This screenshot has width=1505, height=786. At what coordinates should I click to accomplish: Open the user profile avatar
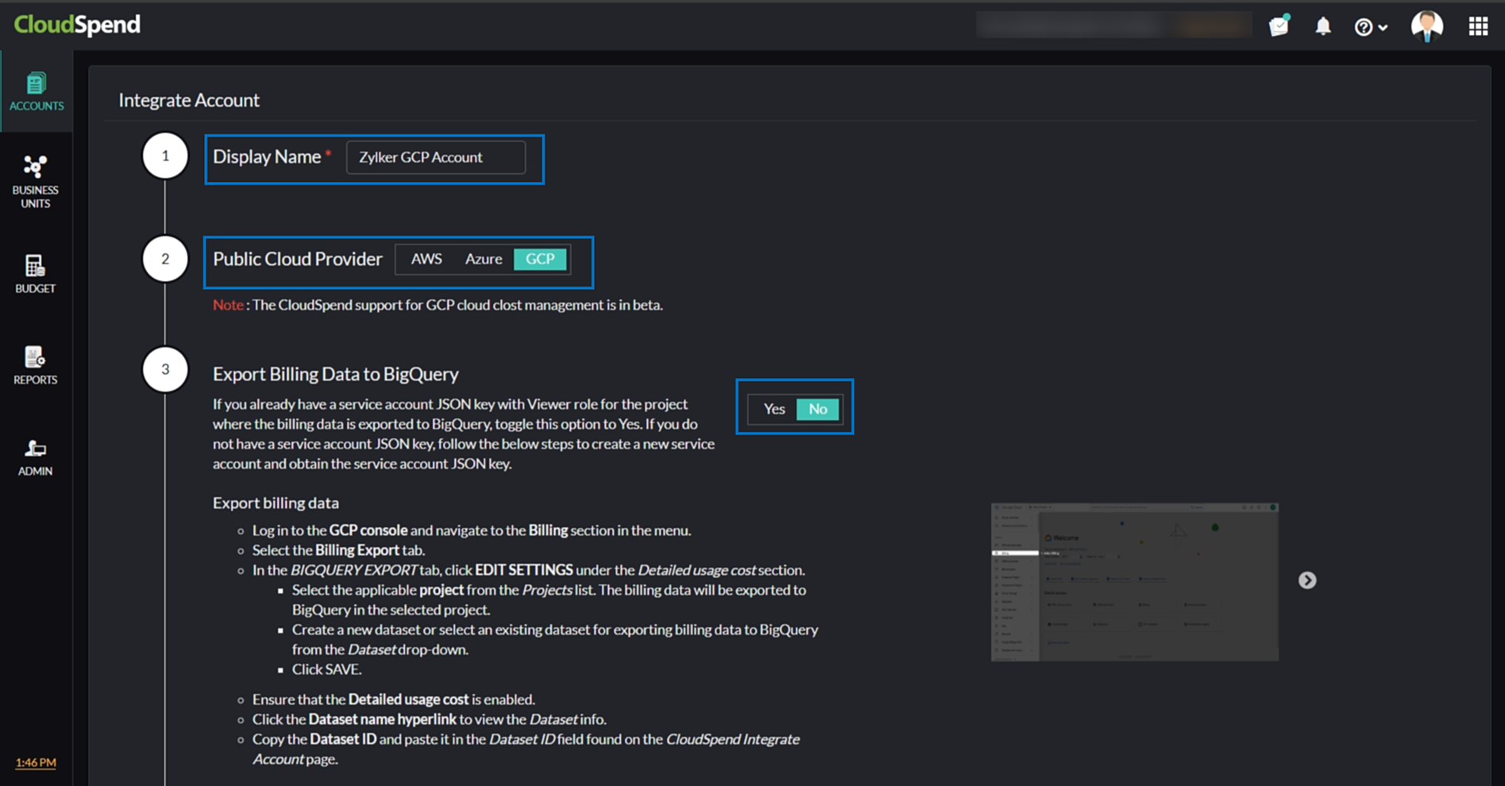point(1427,26)
